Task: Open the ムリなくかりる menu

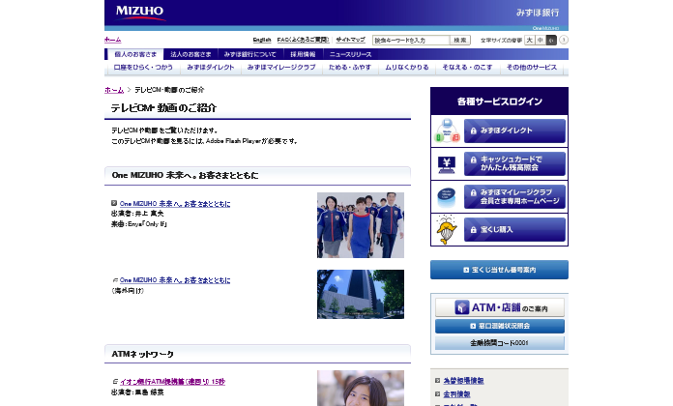Action: (x=407, y=68)
